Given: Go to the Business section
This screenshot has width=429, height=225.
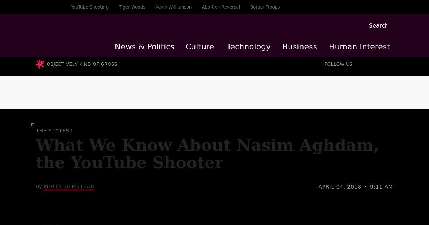Looking at the screenshot, I should click(x=300, y=47).
